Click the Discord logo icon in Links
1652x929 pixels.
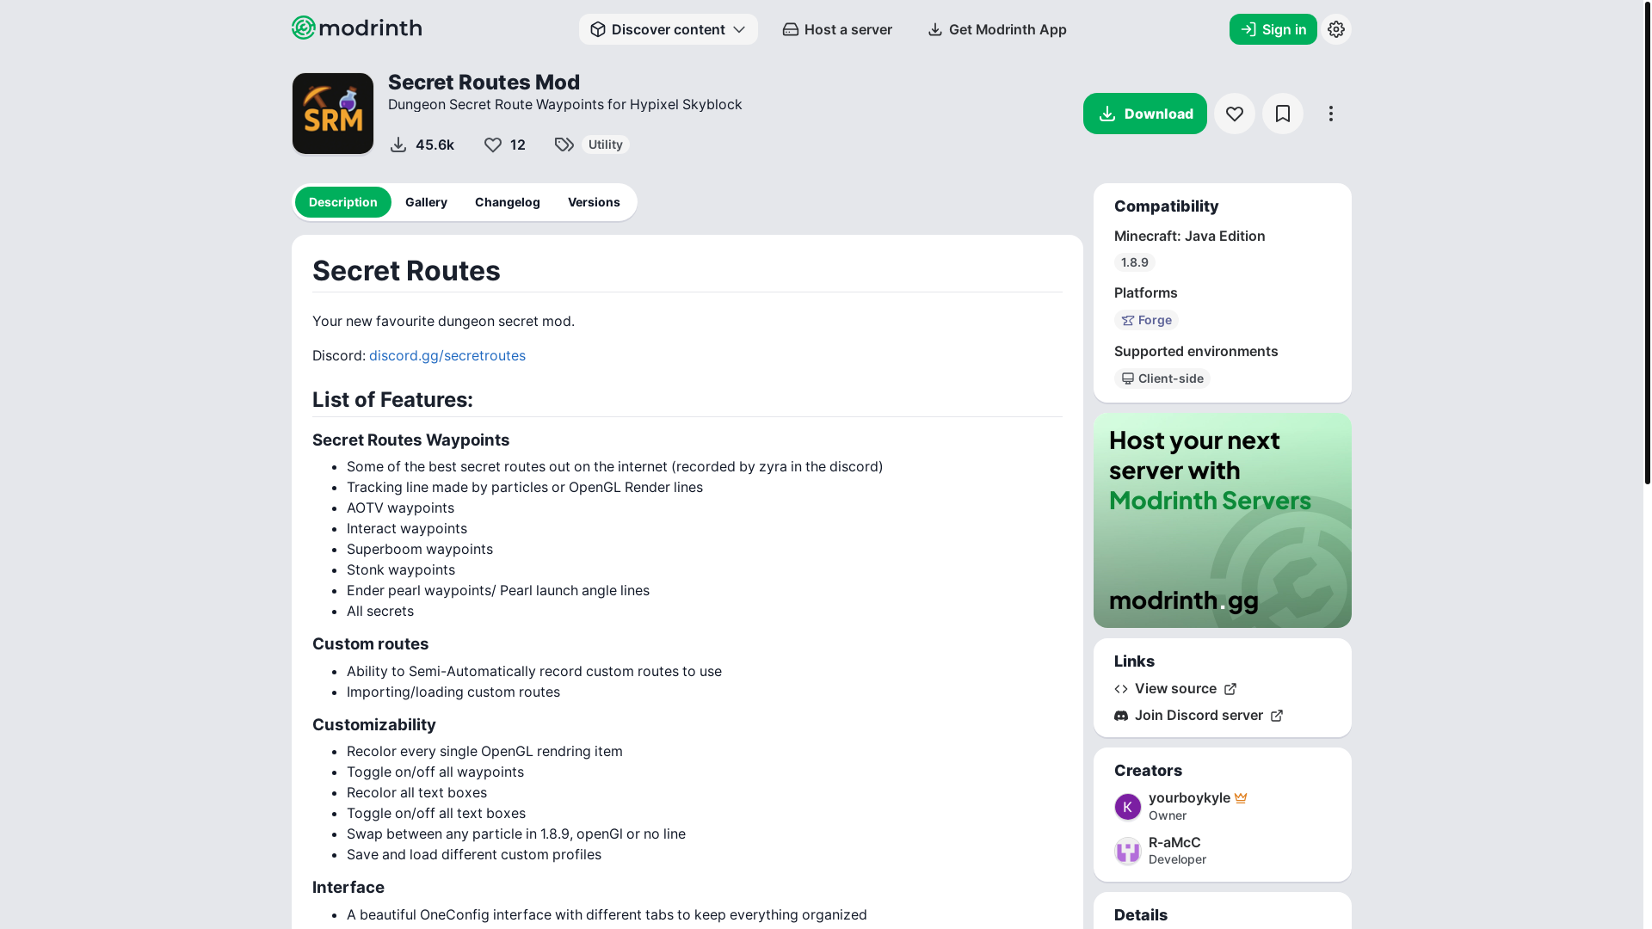pos(1120,716)
